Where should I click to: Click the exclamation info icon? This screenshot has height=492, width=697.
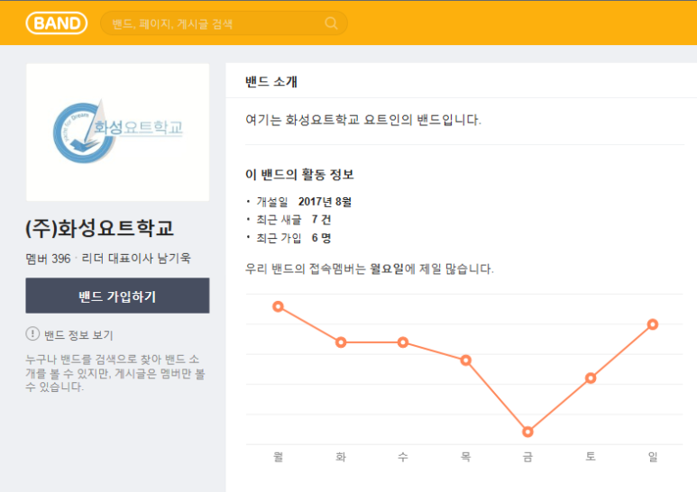[32, 333]
